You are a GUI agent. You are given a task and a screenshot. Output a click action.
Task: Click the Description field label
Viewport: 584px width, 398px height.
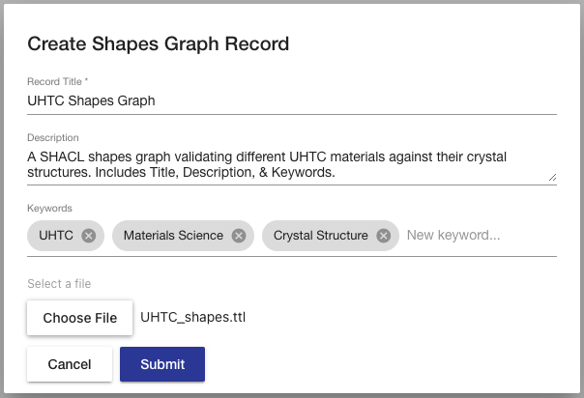53,138
